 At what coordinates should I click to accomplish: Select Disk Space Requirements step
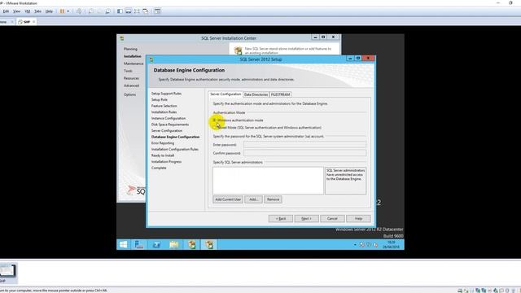(x=170, y=125)
